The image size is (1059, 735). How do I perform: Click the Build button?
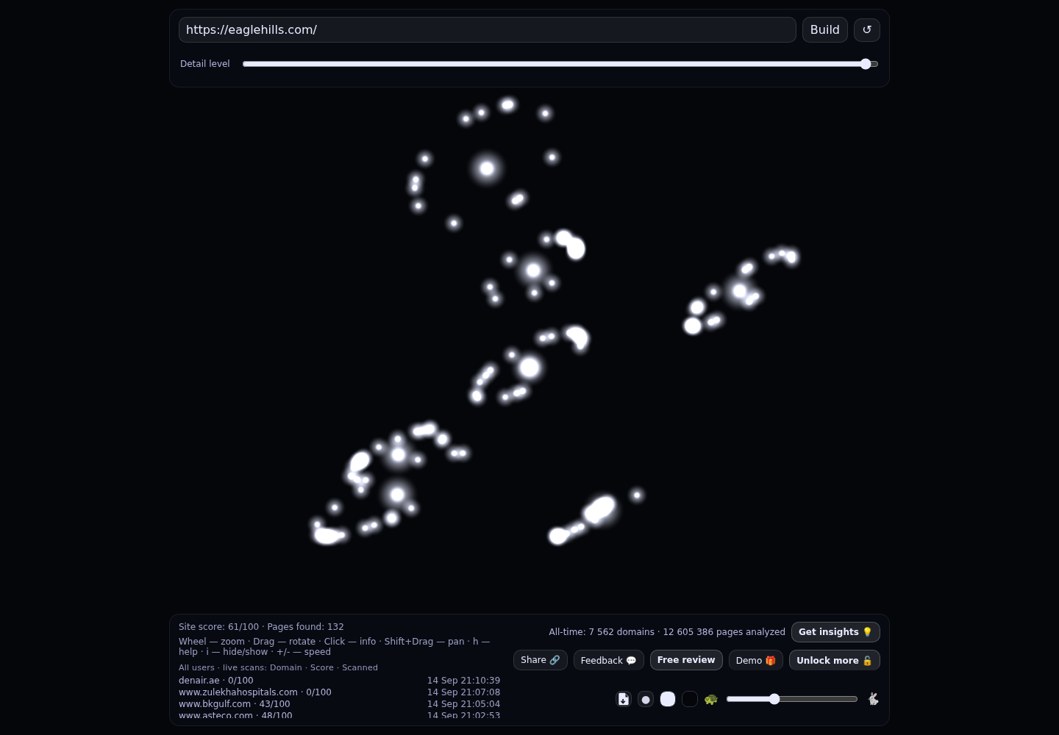click(825, 30)
